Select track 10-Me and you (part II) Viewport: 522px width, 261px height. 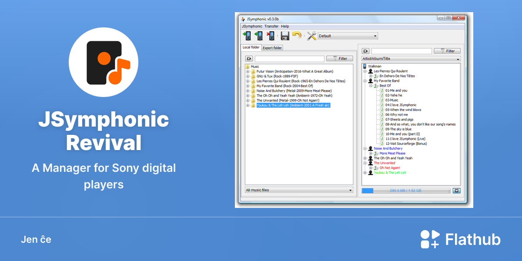[x=402, y=134]
